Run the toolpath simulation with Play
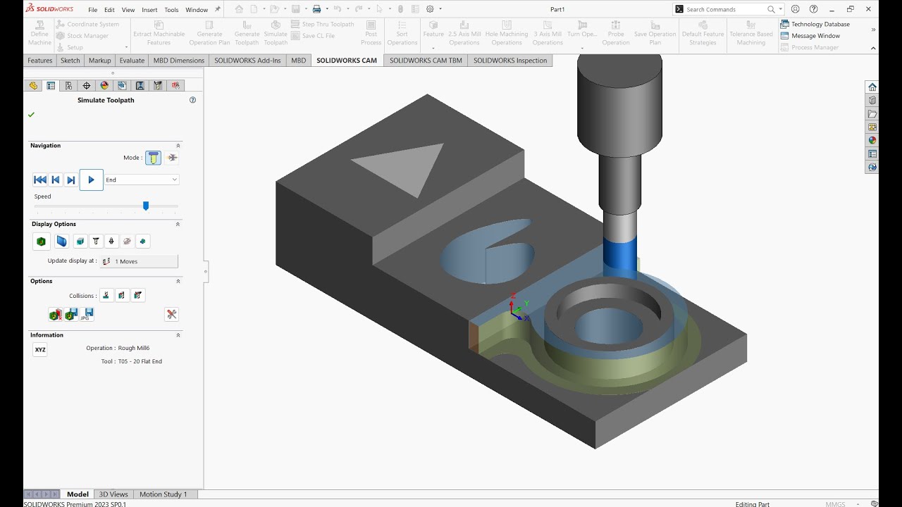 point(91,180)
